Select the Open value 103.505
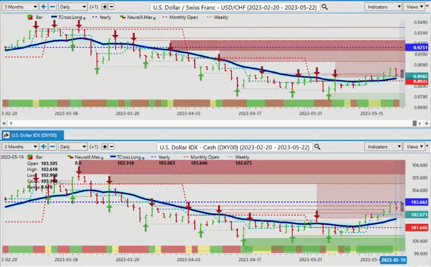The height and width of the screenshot is (267, 431). coord(49,163)
